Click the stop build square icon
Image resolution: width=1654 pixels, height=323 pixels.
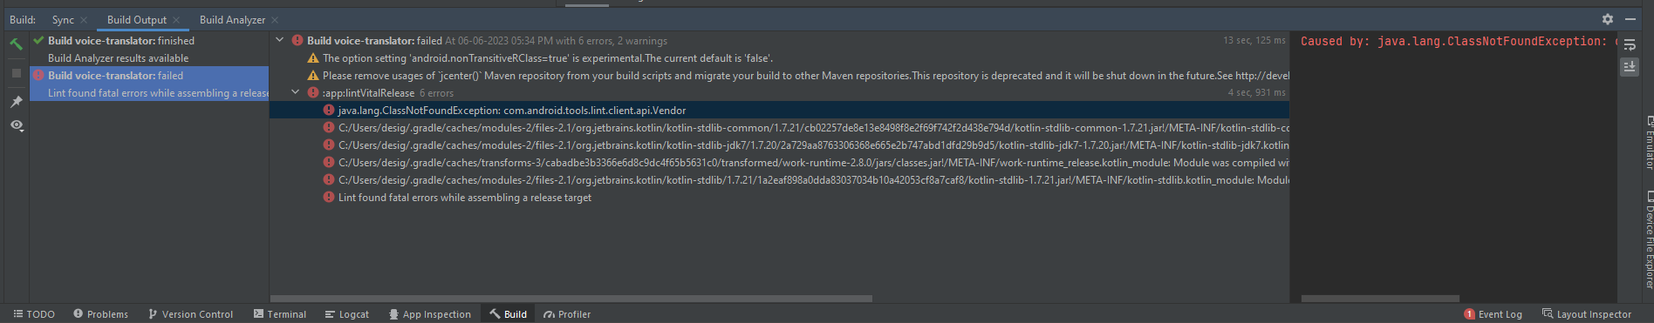coord(16,73)
